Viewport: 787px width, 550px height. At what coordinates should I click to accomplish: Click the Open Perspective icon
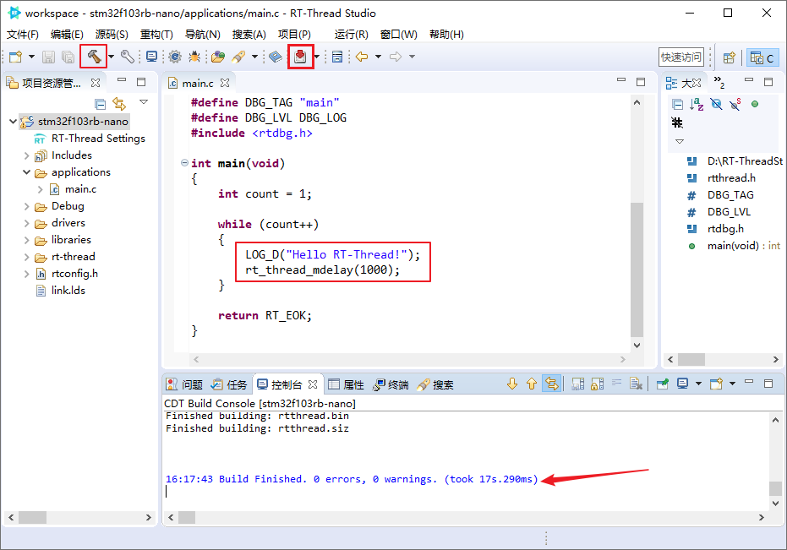(730, 57)
